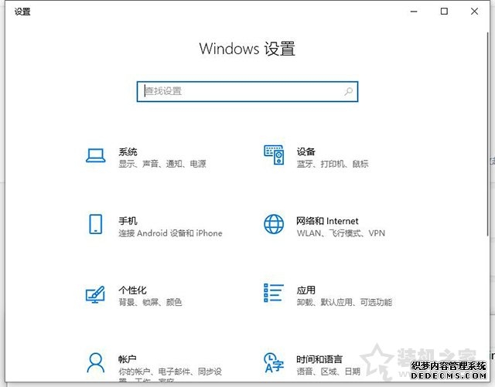
Task: Click the text 蓝牙、打印机、鼠标
Action: (333, 164)
